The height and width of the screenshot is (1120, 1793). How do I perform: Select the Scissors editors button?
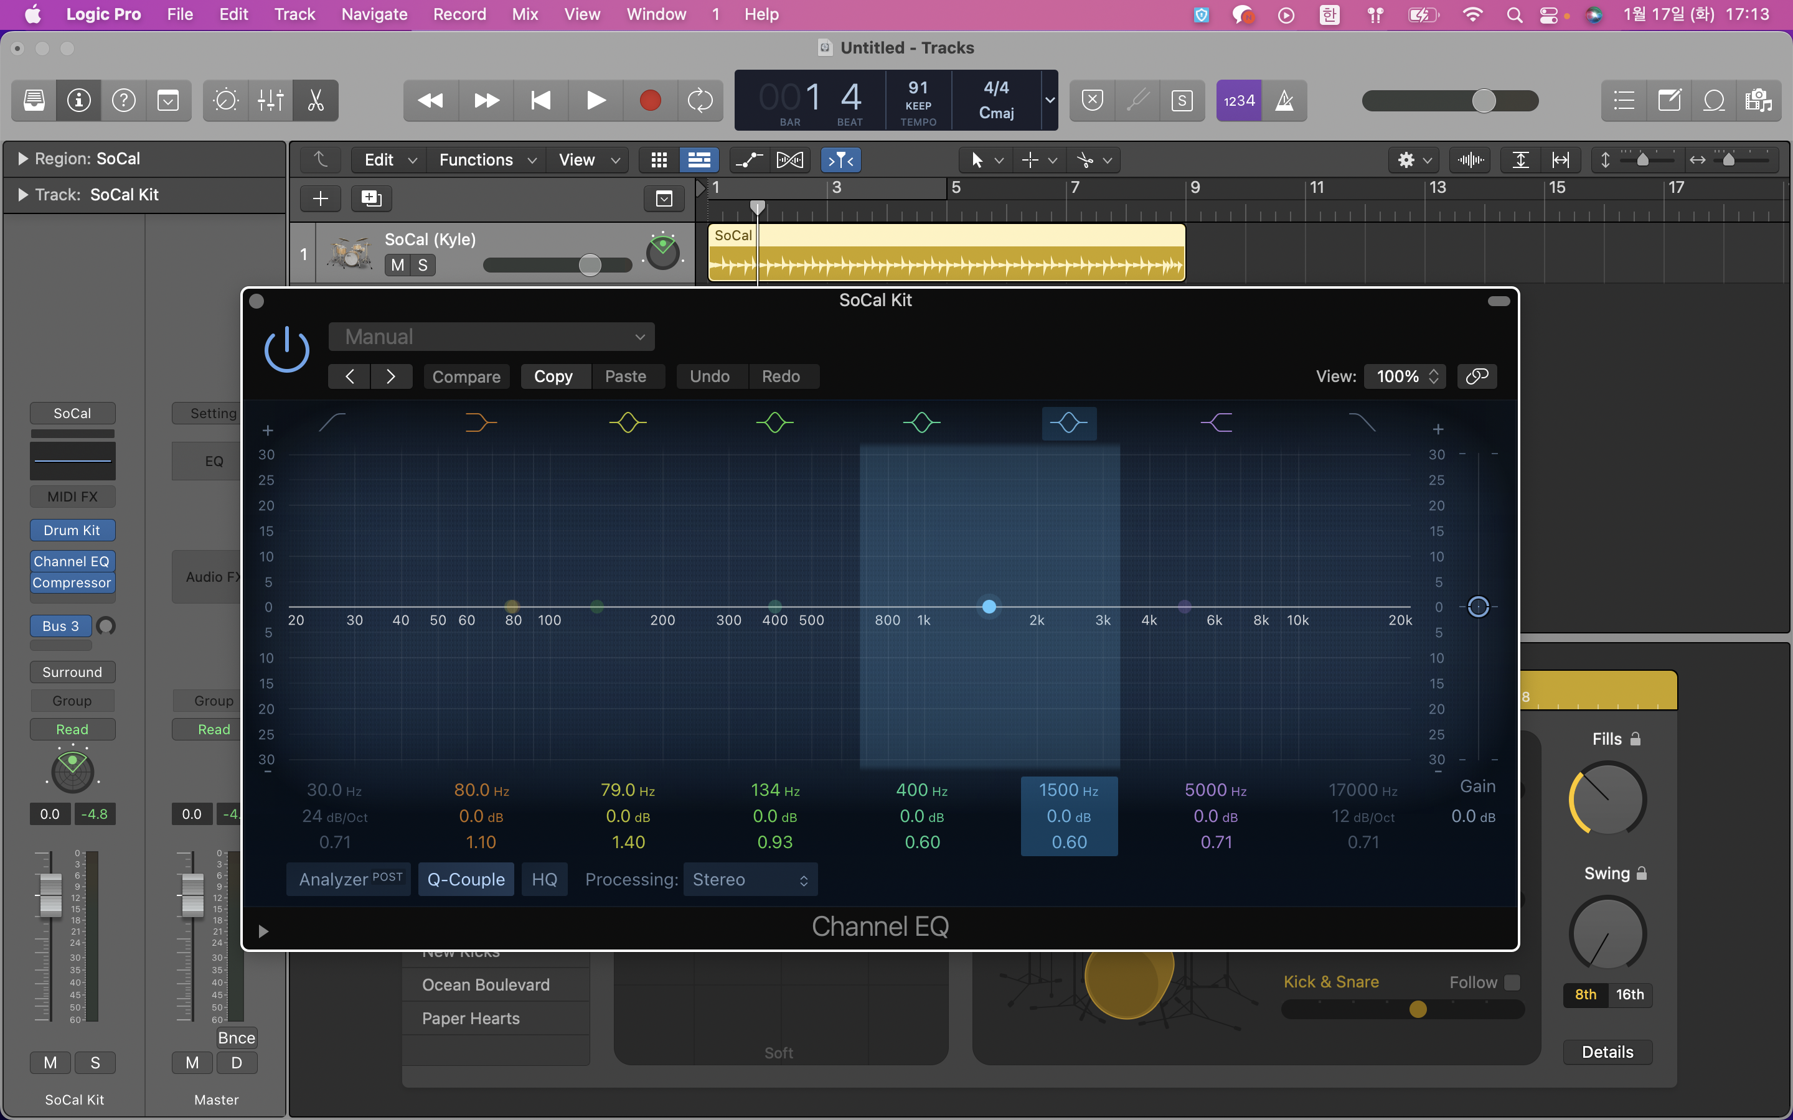pyautogui.click(x=316, y=100)
